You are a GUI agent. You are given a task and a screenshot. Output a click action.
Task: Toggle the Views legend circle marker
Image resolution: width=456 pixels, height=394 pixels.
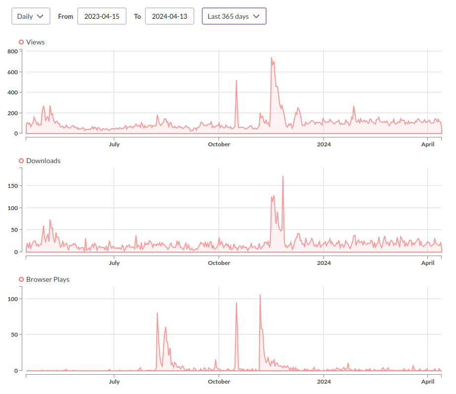tap(21, 42)
